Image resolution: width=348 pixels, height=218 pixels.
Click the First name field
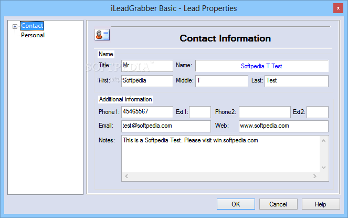click(147, 81)
